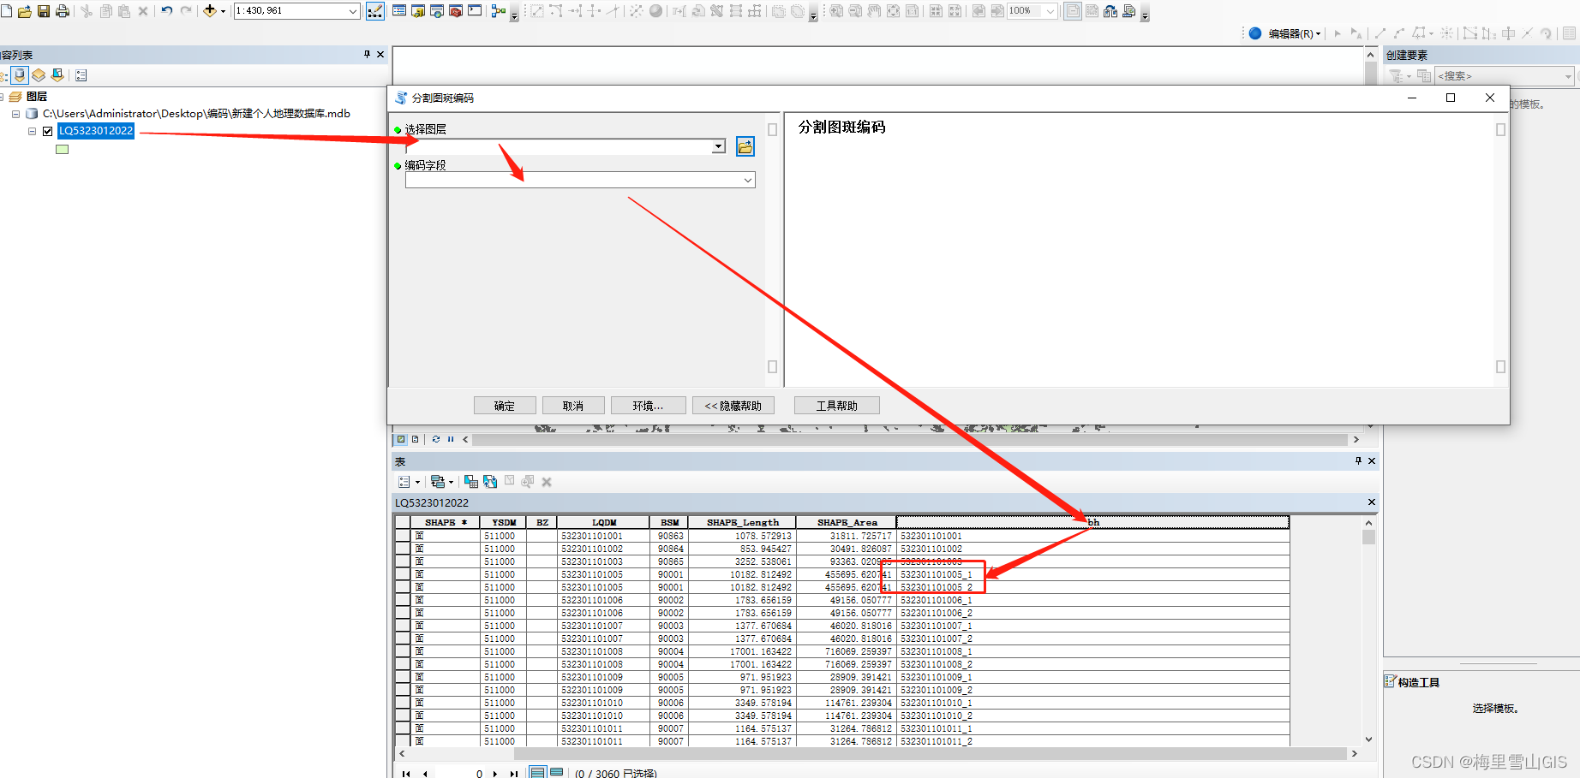Image resolution: width=1580 pixels, height=778 pixels.
Task: Uncheck the LQ5323012022 layer visibility checkbox
Action: coord(48,131)
